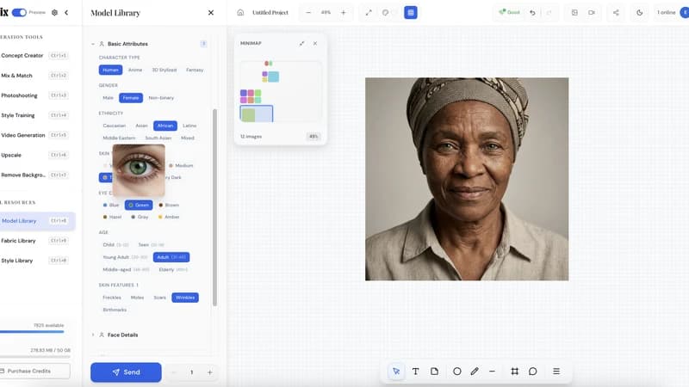Select the Text tool
The width and height of the screenshot is (689, 387).
(x=415, y=372)
